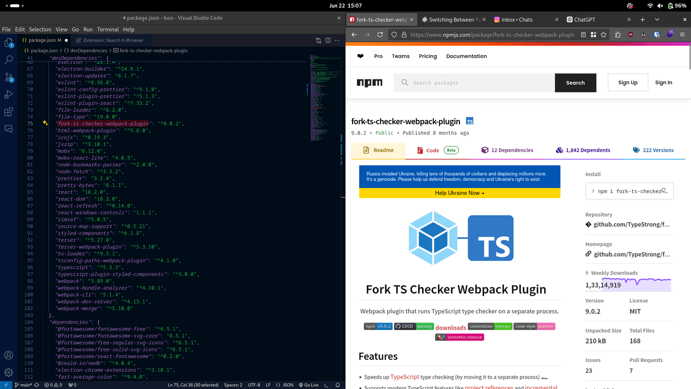
Task: Split the editor to the right
Action: coord(328,40)
